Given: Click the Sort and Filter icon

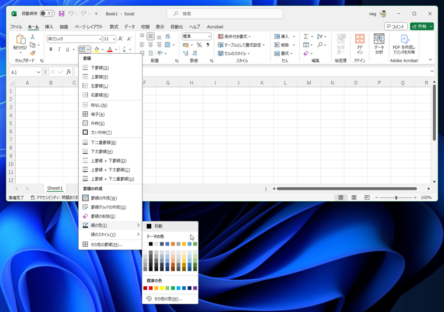Looking at the screenshot, I should 320,37.
